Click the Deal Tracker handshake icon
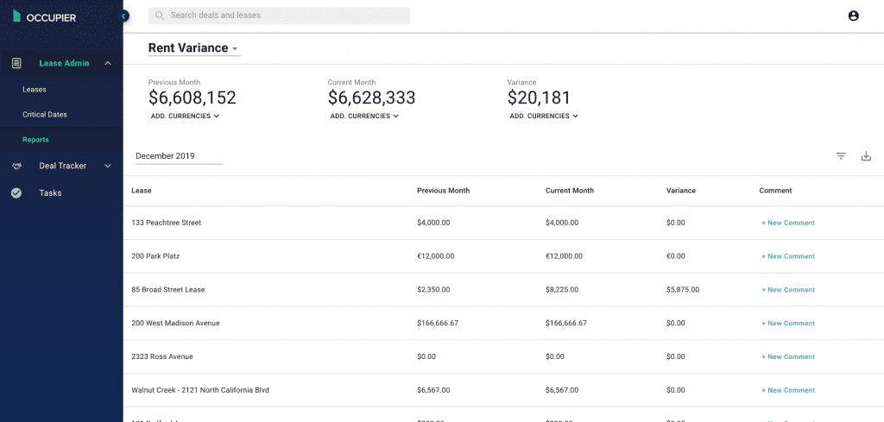Image resolution: width=884 pixels, height=422 pixels. click(16, 167)
